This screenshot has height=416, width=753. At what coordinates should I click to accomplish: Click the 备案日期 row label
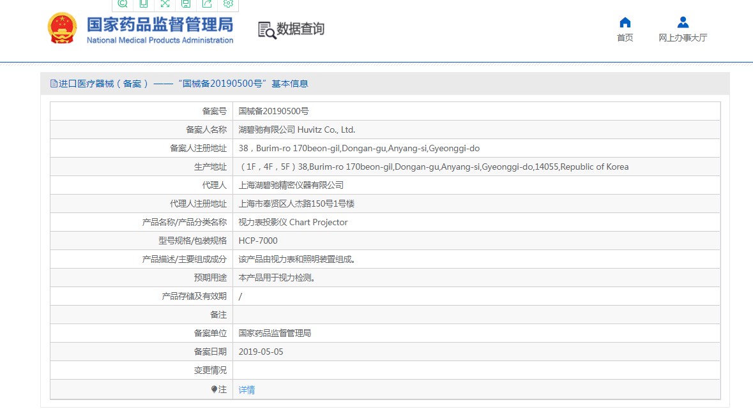[x=210, y=352]
